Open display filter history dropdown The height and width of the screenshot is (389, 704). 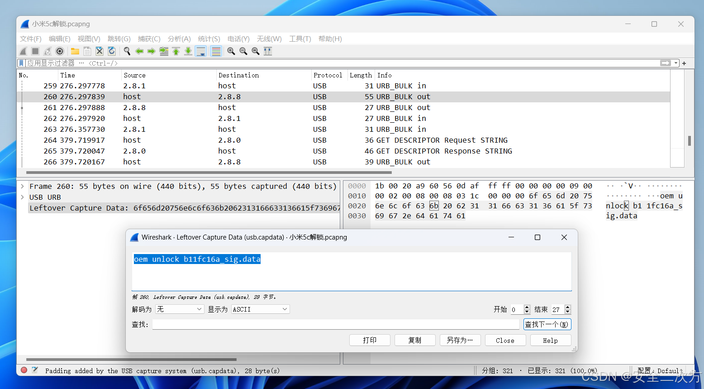pyautogui.click(x=676, y=63)
